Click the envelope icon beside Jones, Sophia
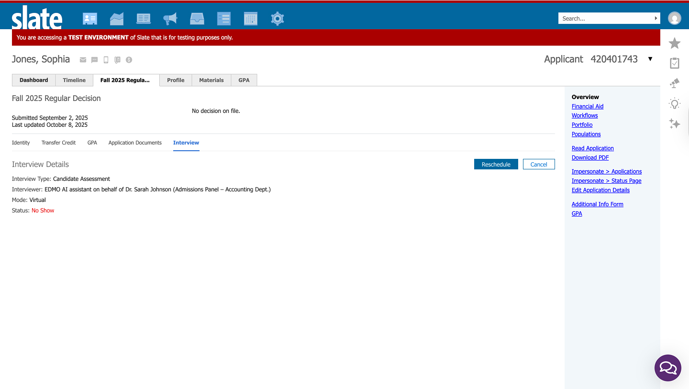Image resolution: width=689 pixels, height=389 pixels. tap(83, 60)
